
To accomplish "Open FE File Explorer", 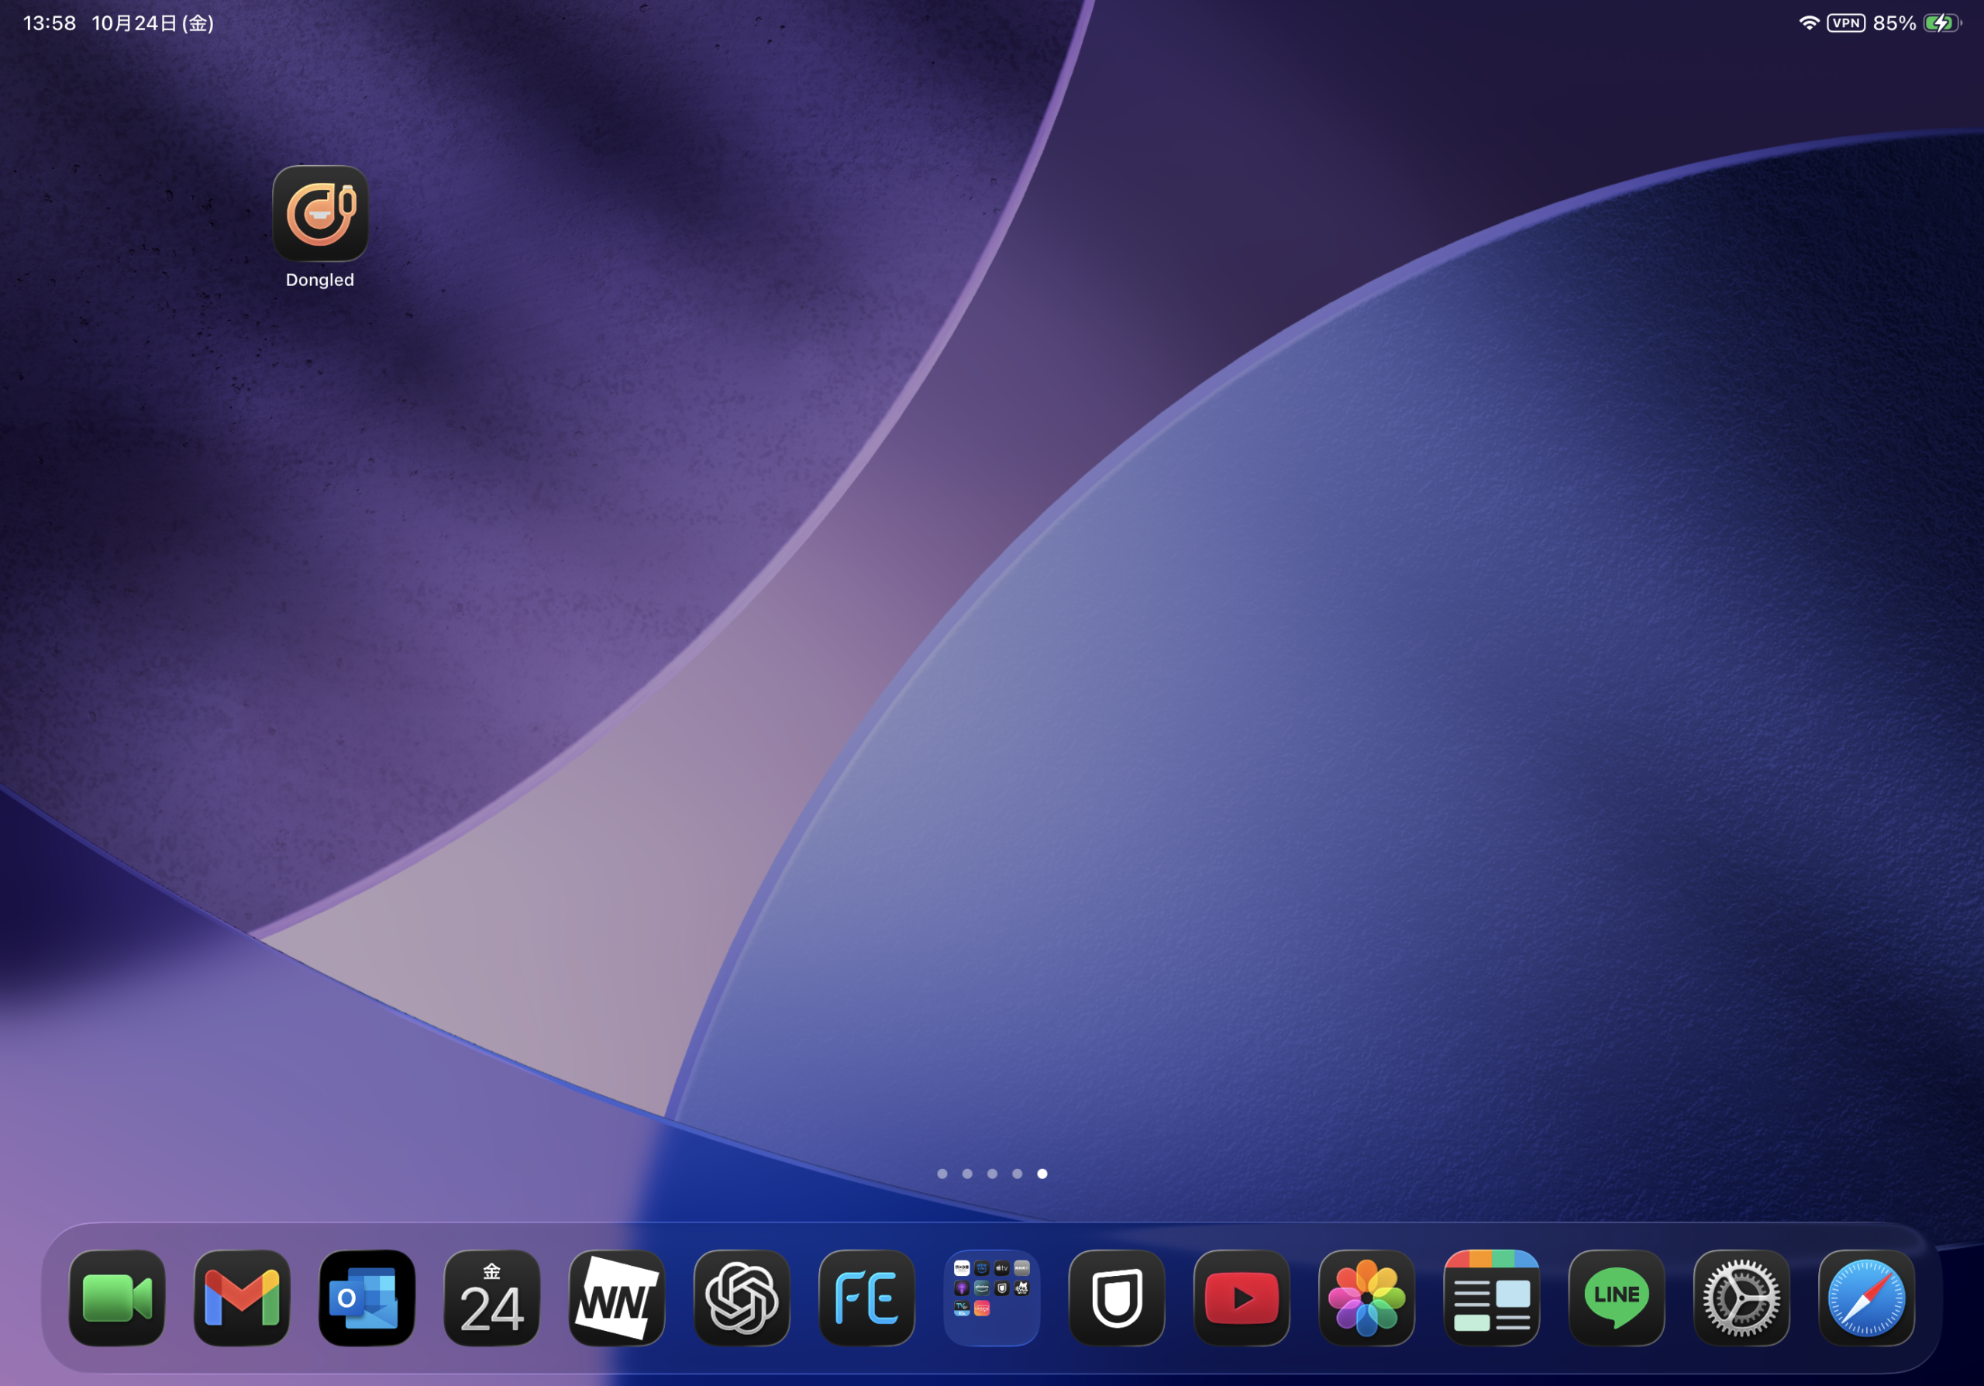I will (x=866, y=1298).
